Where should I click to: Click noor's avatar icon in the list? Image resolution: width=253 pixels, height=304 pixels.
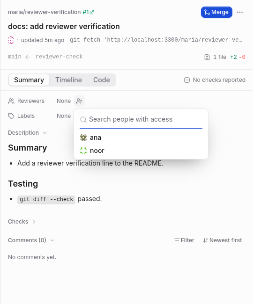(83, 151)
